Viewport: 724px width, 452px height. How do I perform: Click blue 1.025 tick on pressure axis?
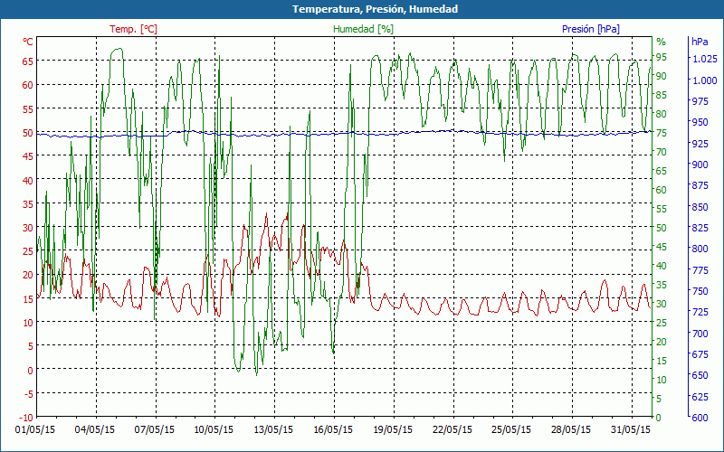(x=704, y=59)
